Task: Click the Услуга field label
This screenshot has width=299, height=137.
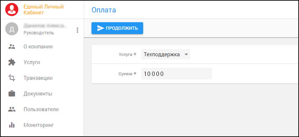Action: (x=127, y=54)
